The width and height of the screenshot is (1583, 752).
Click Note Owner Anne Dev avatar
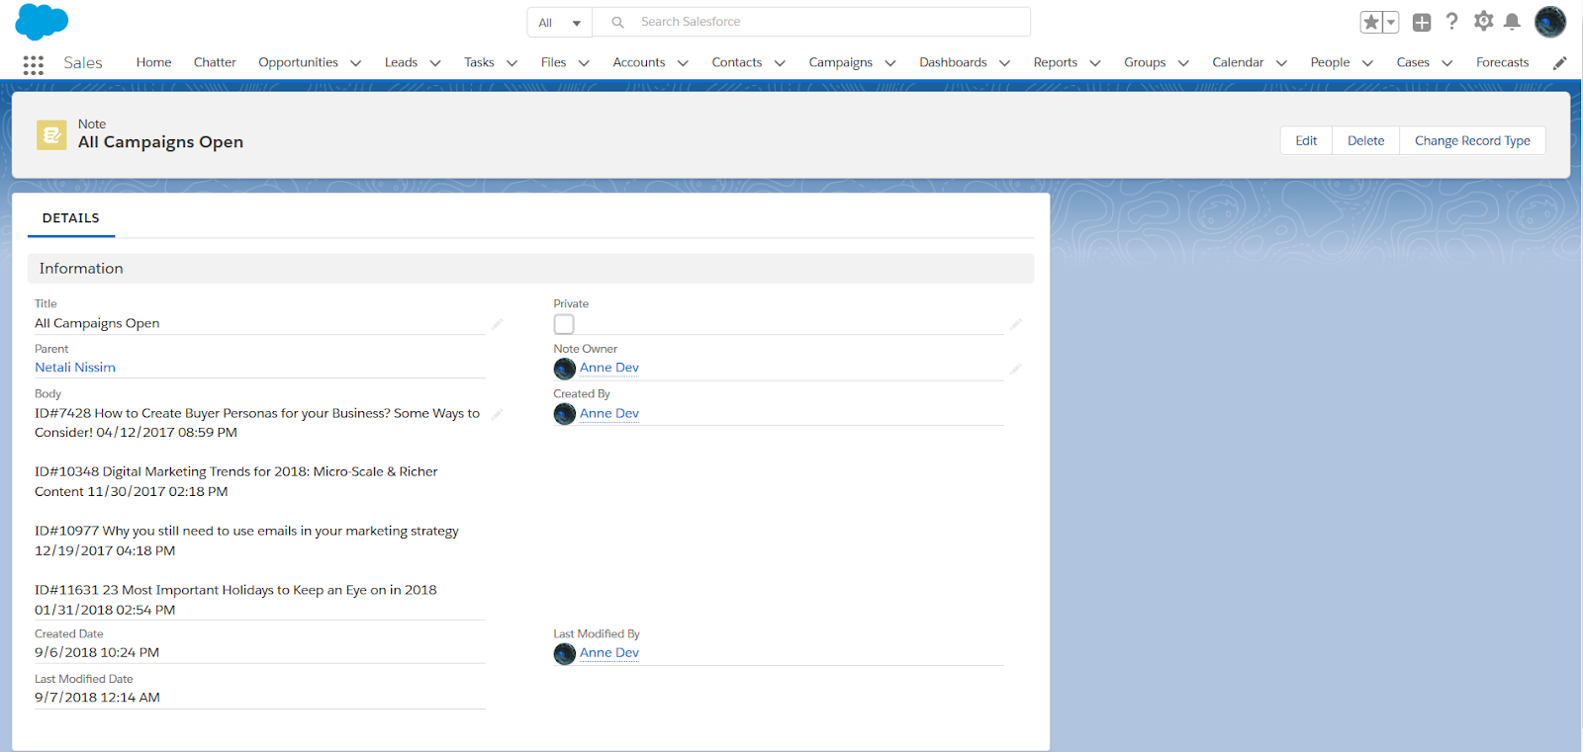coord(565,369)
